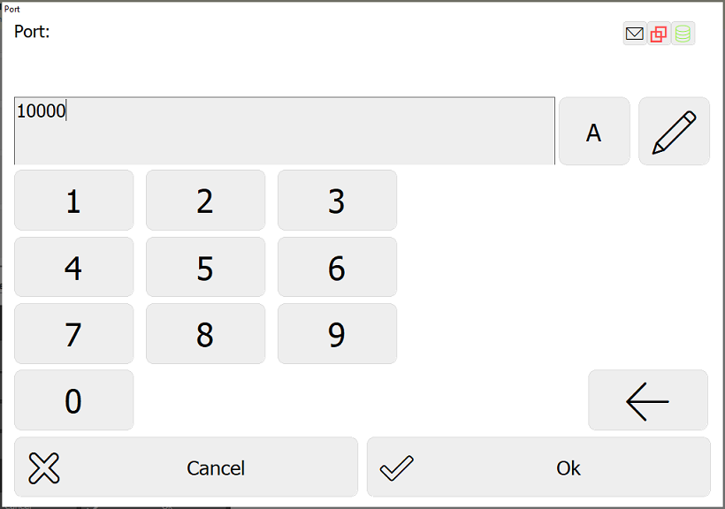Image resolution: width=725 pixels, height=509 pixels.
Task: Tap the number 5 key
Action: pos(206,267)
